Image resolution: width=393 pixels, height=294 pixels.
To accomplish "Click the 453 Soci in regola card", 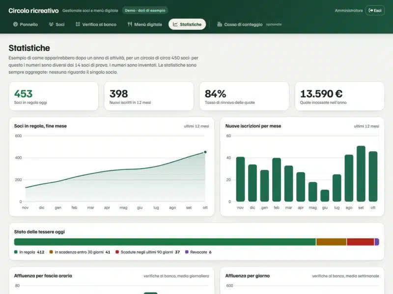I will point(54,96).
